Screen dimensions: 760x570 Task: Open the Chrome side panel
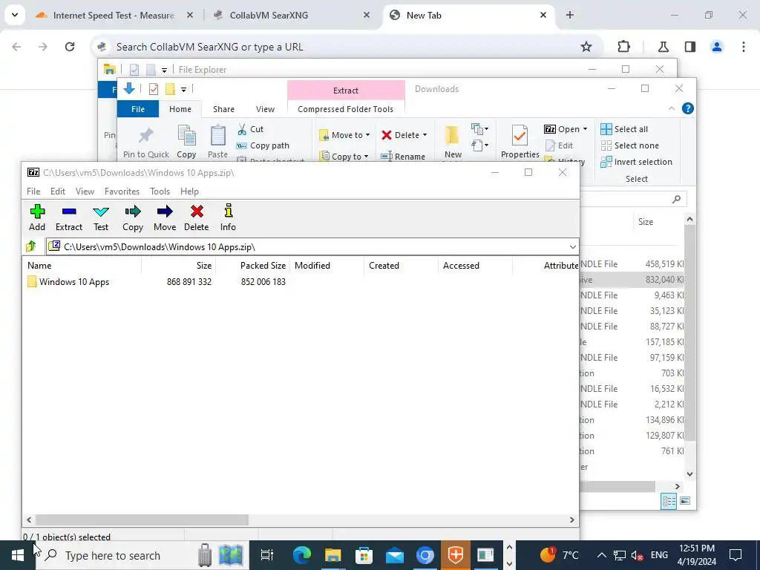click(689, 47)
